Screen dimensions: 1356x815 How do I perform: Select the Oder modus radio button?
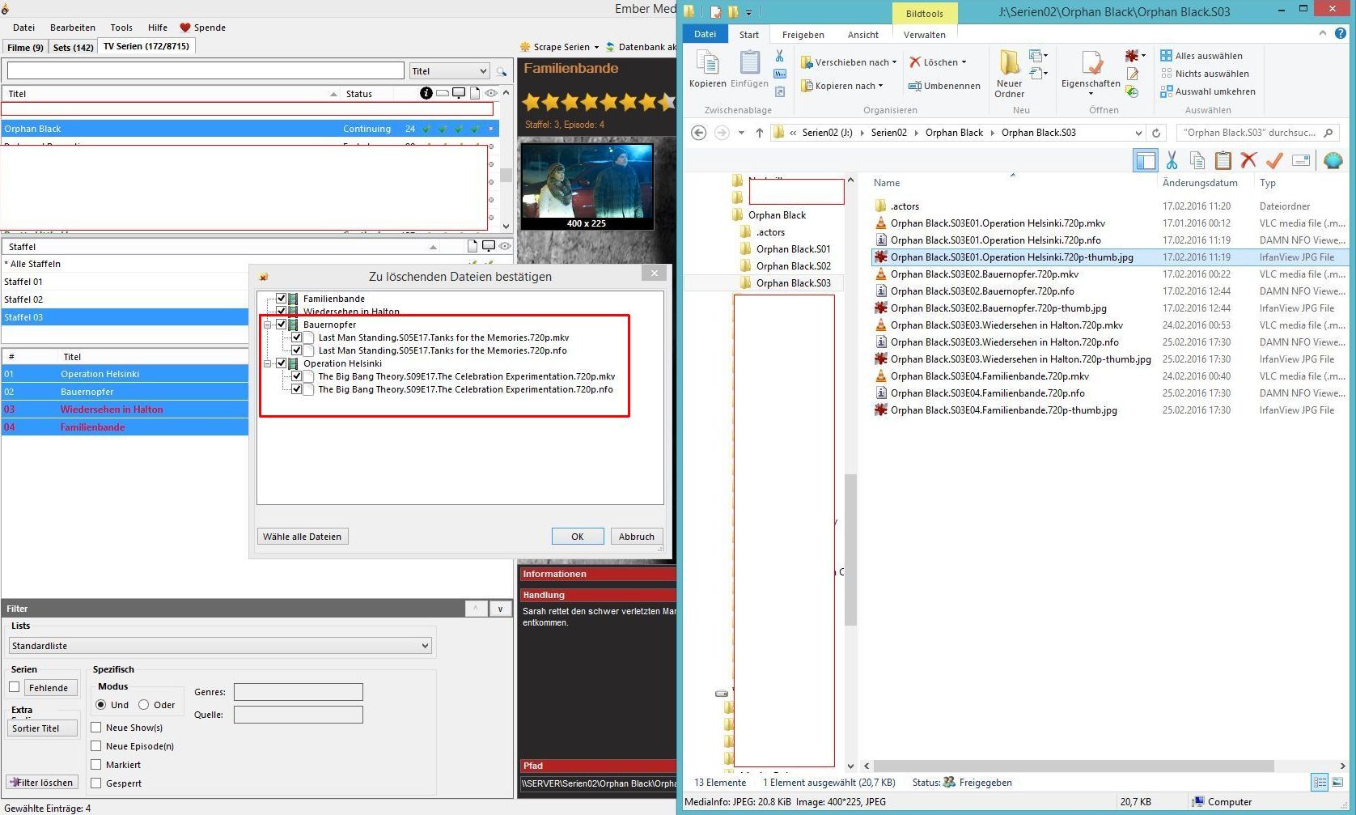click(x=143, y=705)
